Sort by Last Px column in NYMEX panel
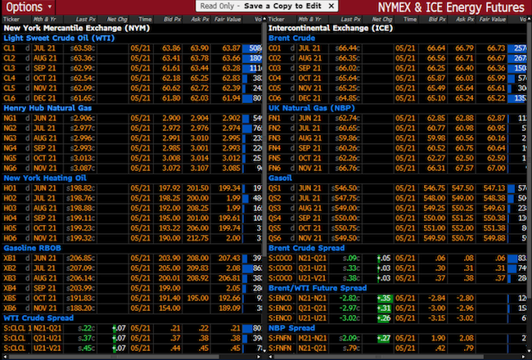This screenshot has width=532, height=360. coord(82,17)
